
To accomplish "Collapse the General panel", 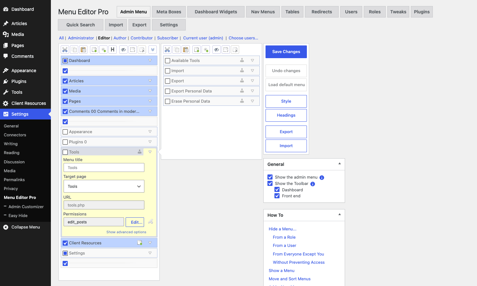I will coord(340,164).
